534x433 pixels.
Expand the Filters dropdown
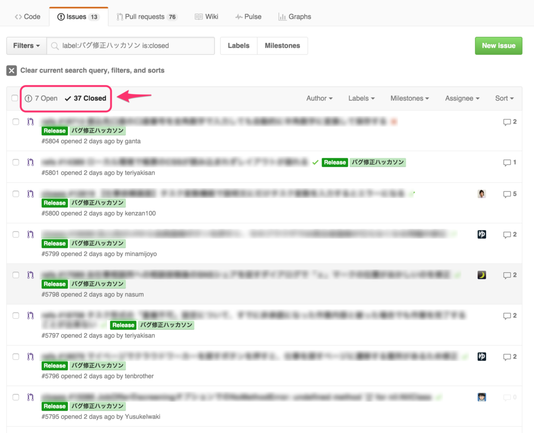(27, 46)
